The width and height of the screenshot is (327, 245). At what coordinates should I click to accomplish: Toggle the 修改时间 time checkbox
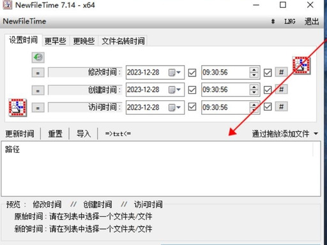tap(268, 73)
